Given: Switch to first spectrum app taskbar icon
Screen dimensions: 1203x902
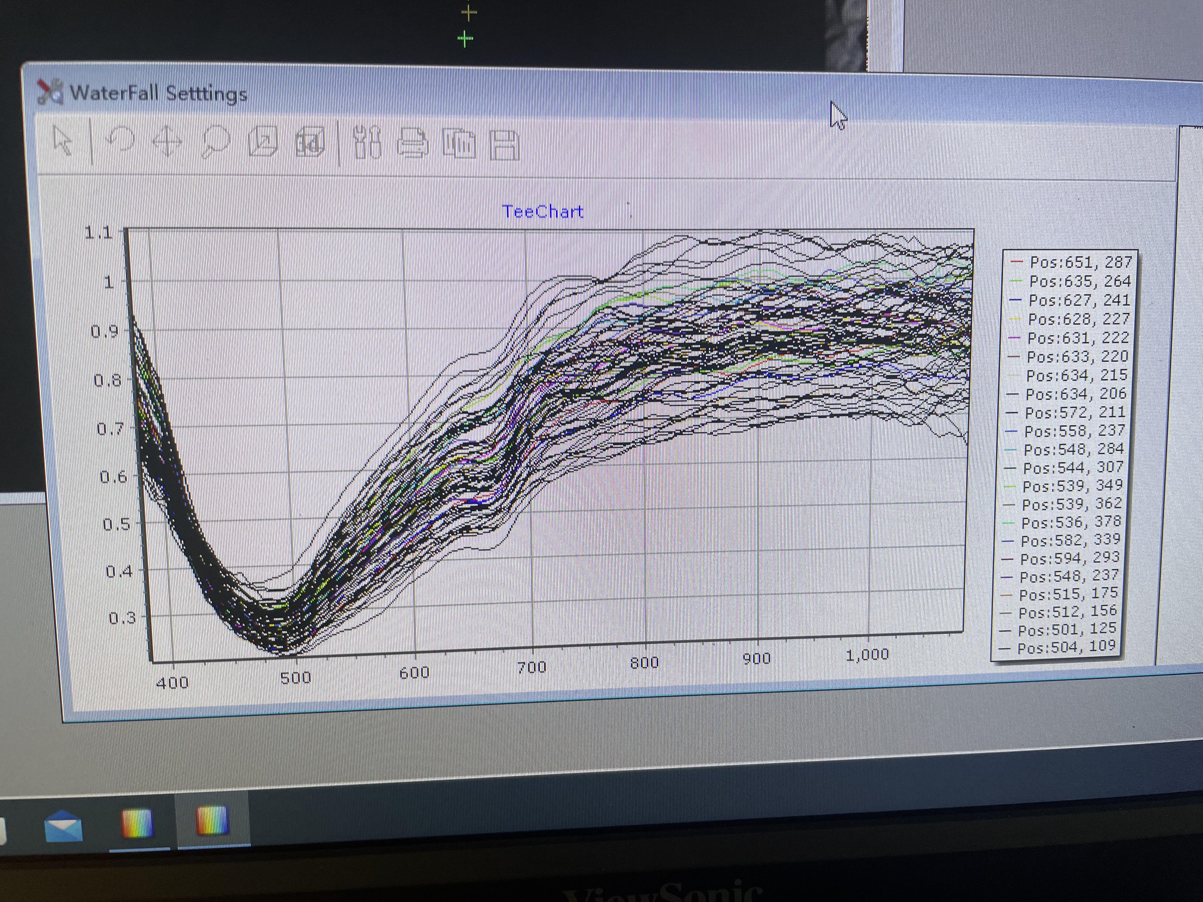Looking at the screenshot, I should 137,823.
